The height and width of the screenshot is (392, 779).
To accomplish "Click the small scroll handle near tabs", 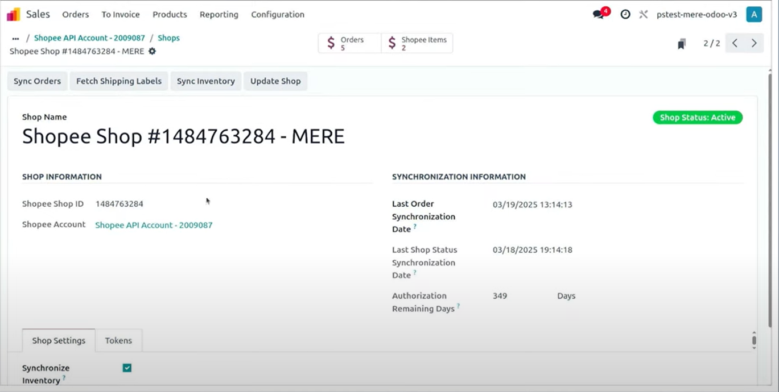I will 754,340.
